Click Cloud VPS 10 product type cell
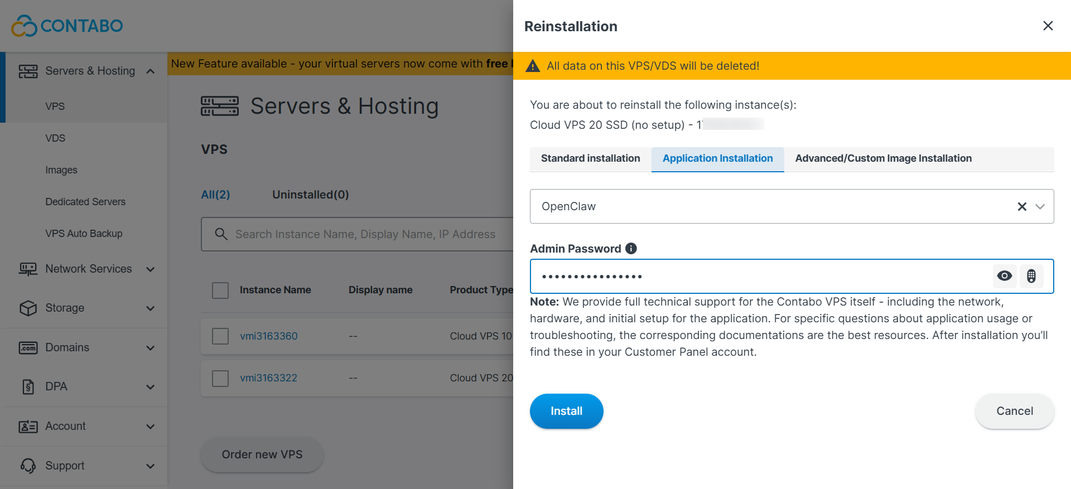The width and height of the screenshot is (1071, 489). (x=481, y=336)
